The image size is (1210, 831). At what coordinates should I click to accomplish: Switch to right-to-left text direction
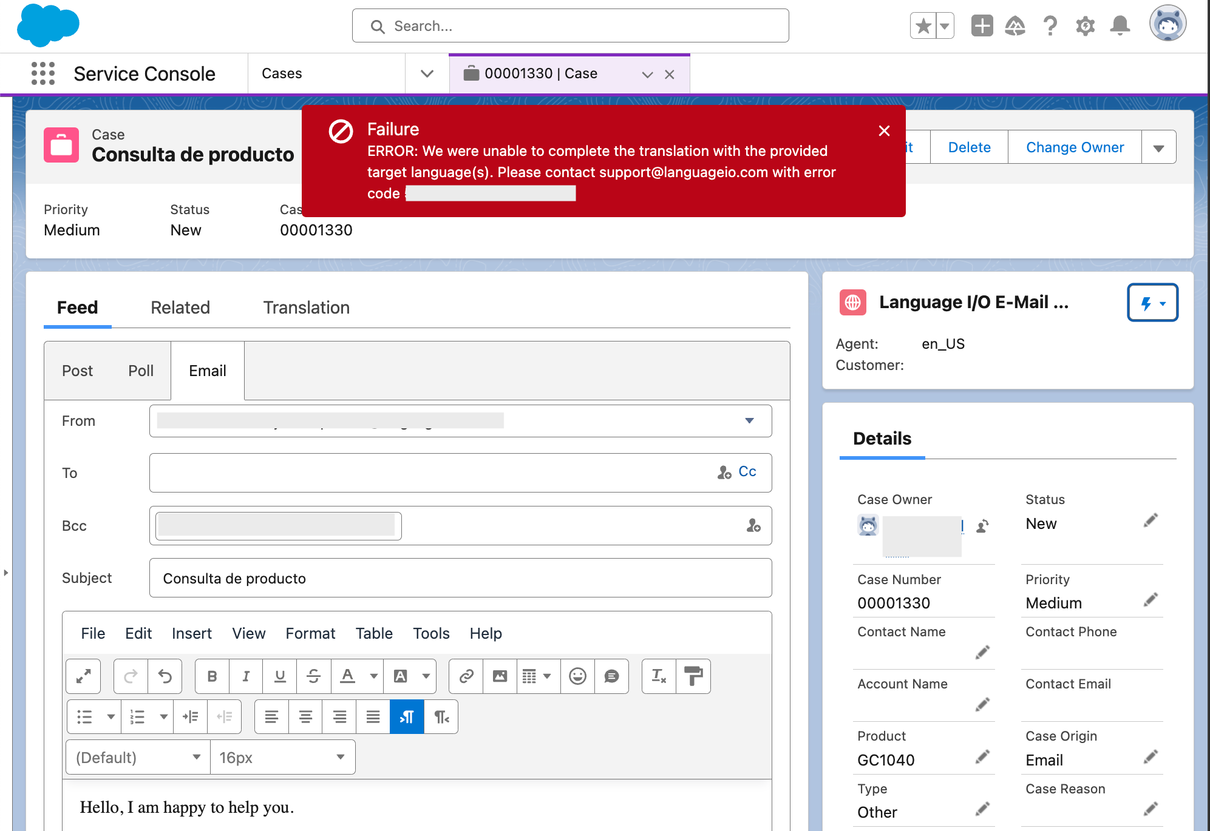[441, 717]
